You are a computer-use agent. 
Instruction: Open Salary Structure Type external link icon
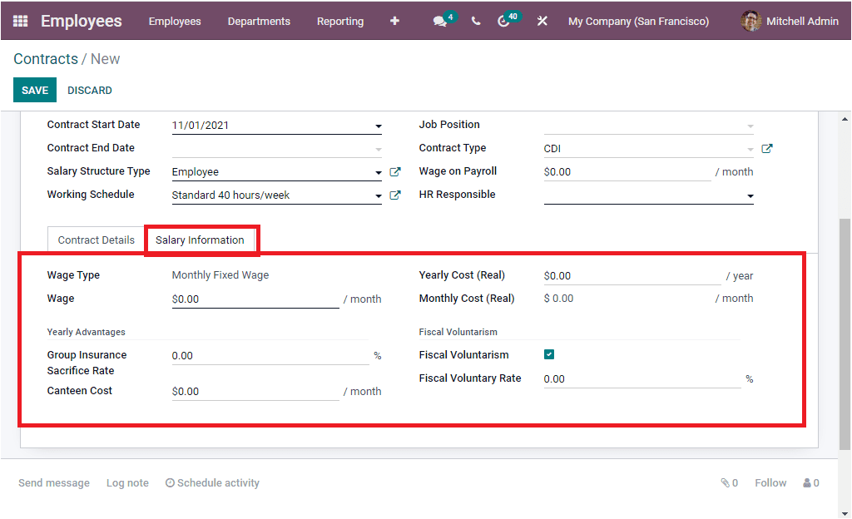pyautogui.click(x=395, y=171)
